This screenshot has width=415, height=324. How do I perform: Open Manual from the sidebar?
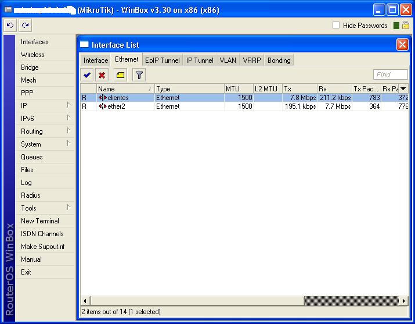45,259
